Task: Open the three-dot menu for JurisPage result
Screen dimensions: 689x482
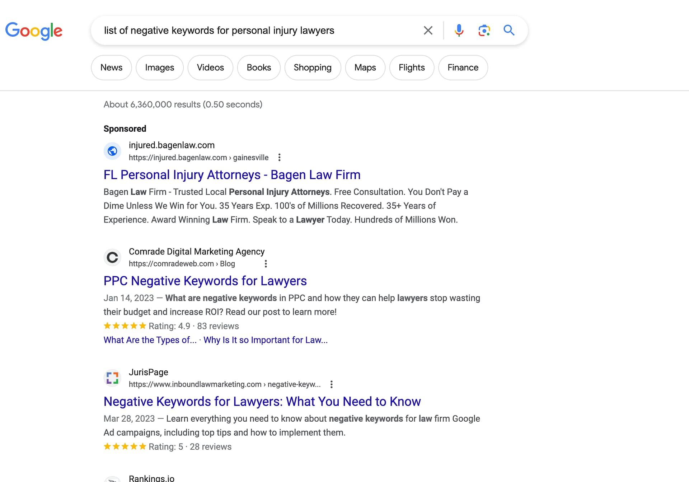Action: click(x=331, y=384)
